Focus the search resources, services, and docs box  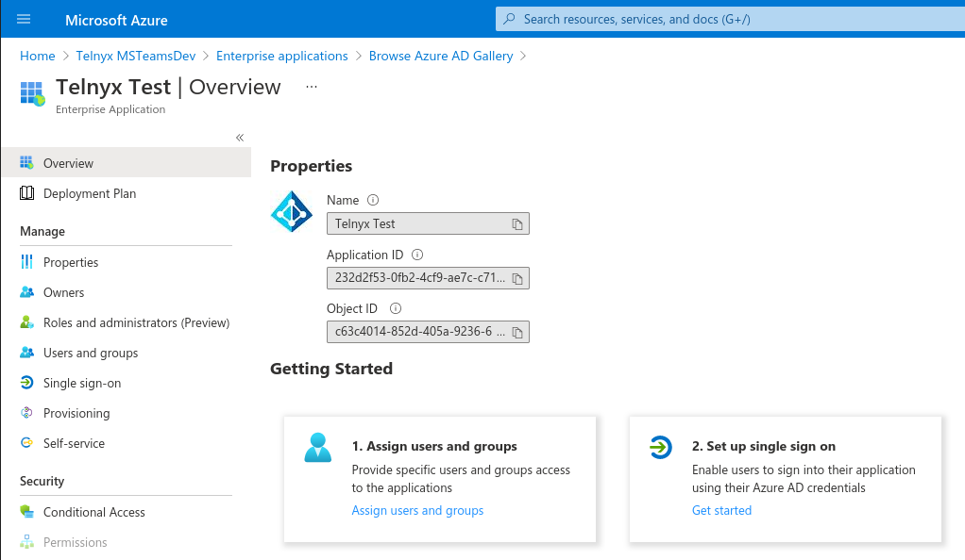coord(730,19)
